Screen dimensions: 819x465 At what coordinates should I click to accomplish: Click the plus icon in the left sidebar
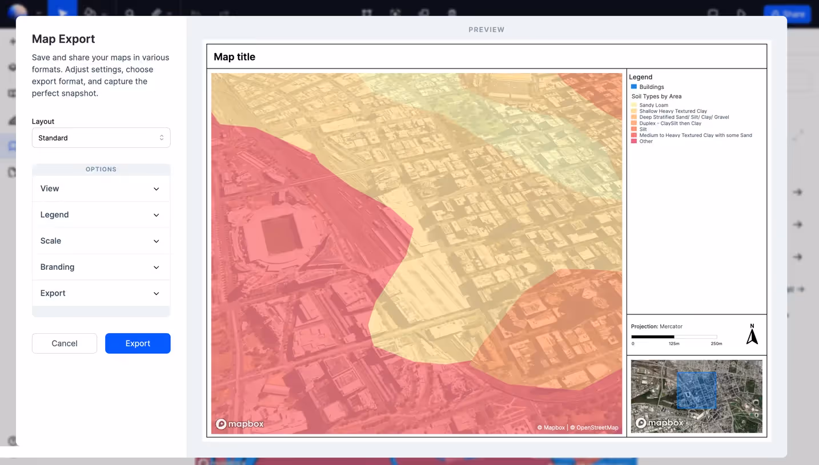(11, 41)
